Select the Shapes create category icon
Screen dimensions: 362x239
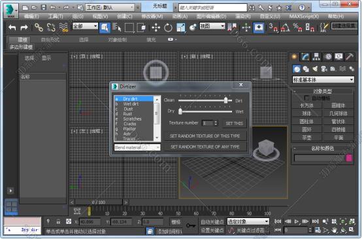coord(306,69)
